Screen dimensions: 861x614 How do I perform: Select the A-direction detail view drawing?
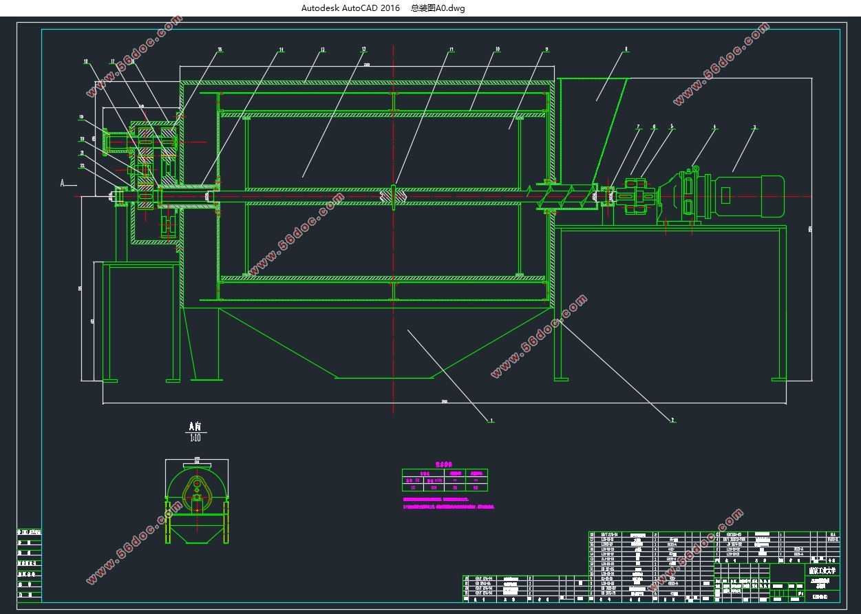197,501
